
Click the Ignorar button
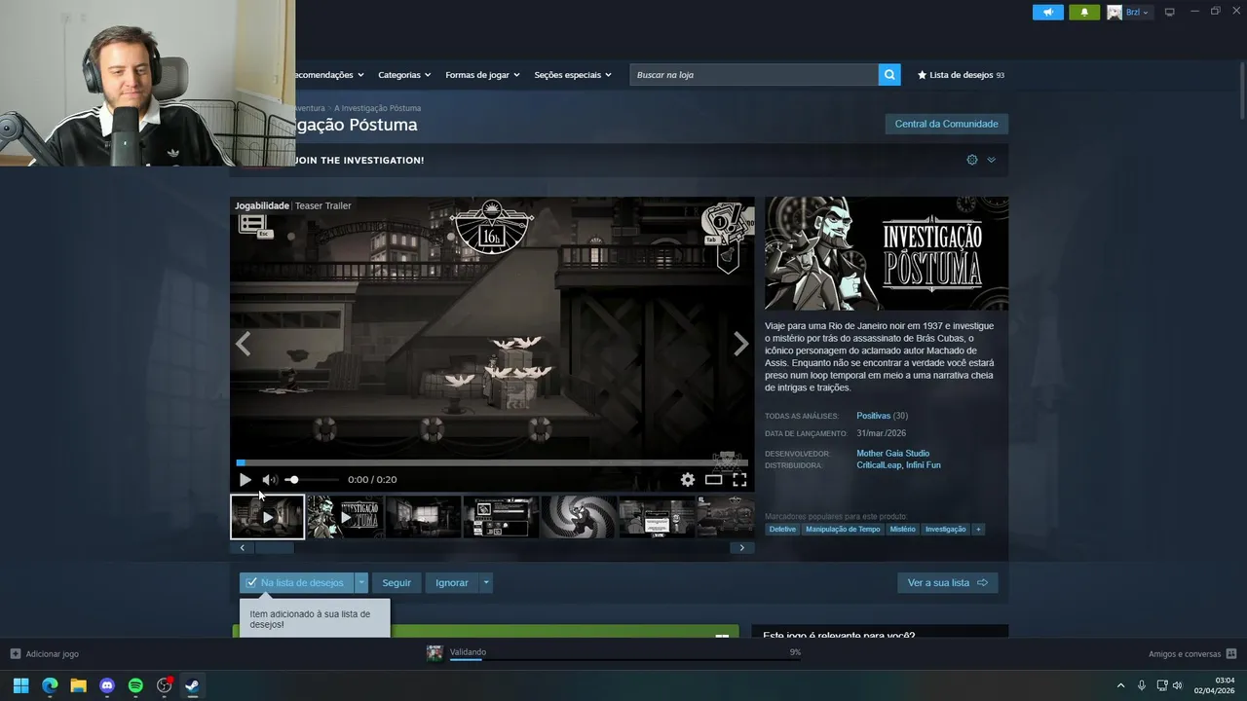[452, 582]
